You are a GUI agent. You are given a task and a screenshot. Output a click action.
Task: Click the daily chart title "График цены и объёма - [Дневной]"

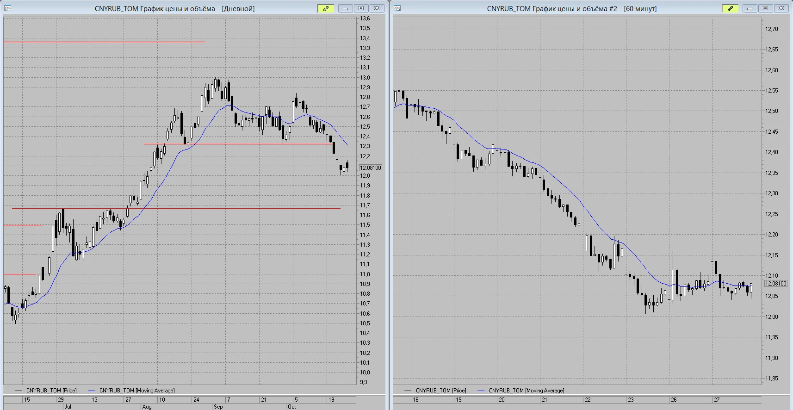point(198,9)
